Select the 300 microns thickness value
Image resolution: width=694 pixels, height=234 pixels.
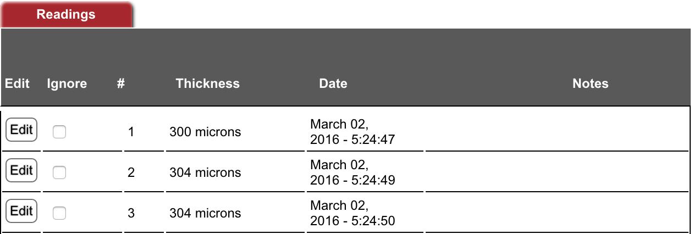[x=205, y=132]
